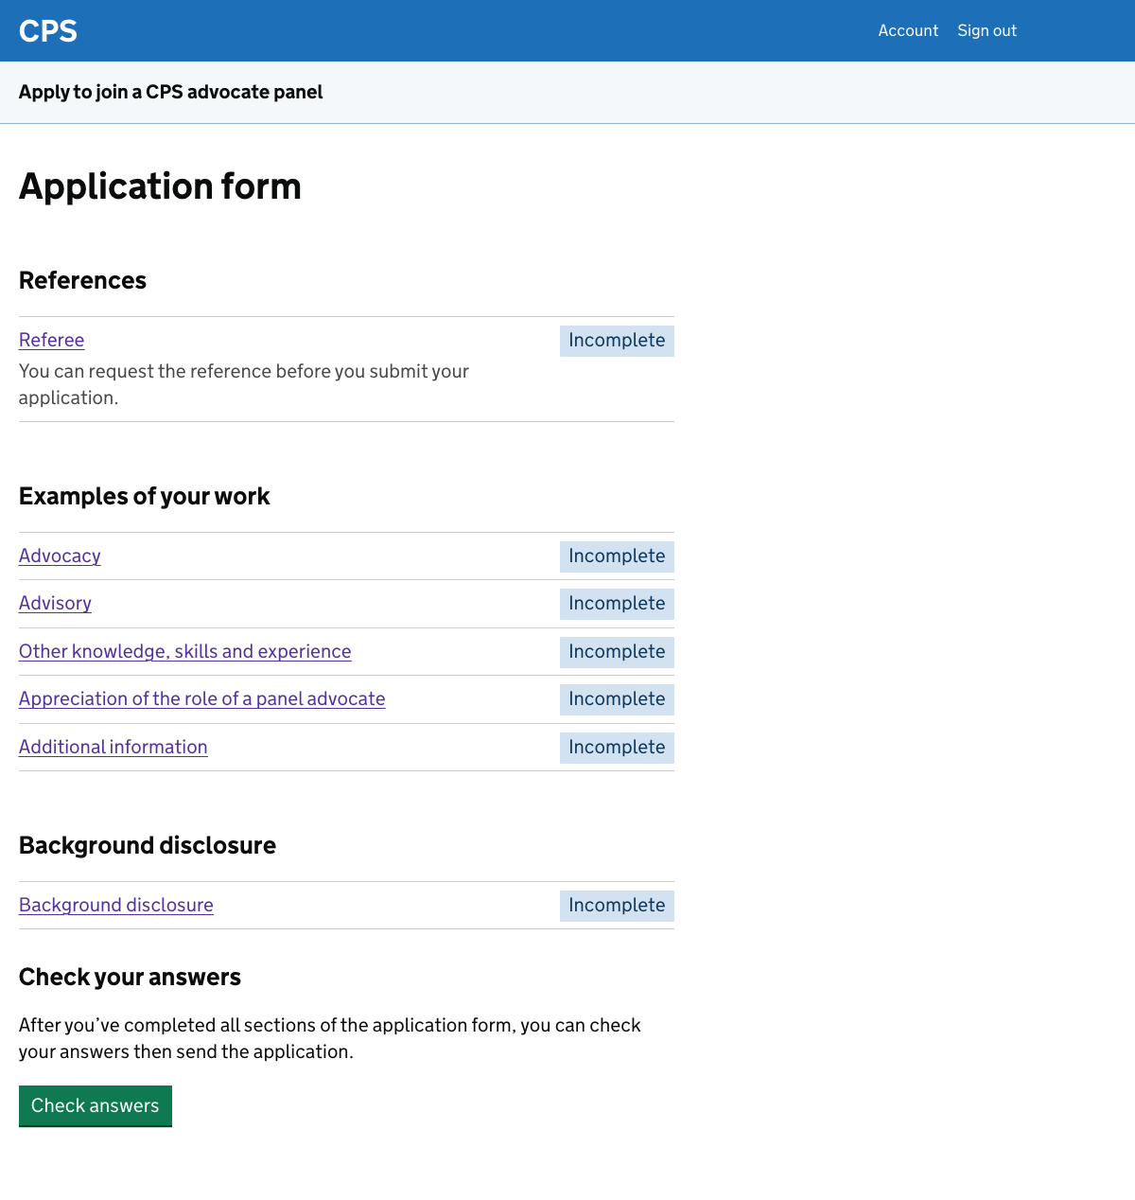Open the Advisory section
The image size is (1135, 1200).
click(x=55, y=603)
